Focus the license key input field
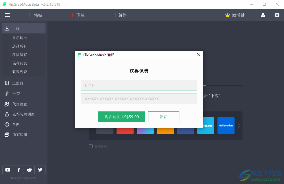284x184 pixels. pyautogui.click(x=139, y=99)
